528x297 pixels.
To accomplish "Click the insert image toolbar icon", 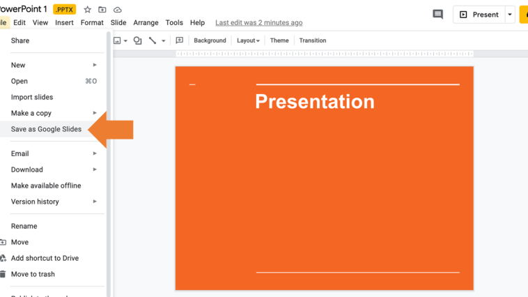I will click(117, 40).
